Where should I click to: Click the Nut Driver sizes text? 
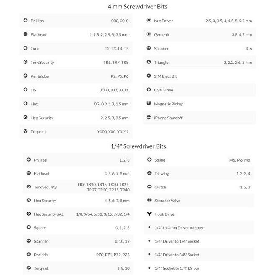click(x=228, y=21)
